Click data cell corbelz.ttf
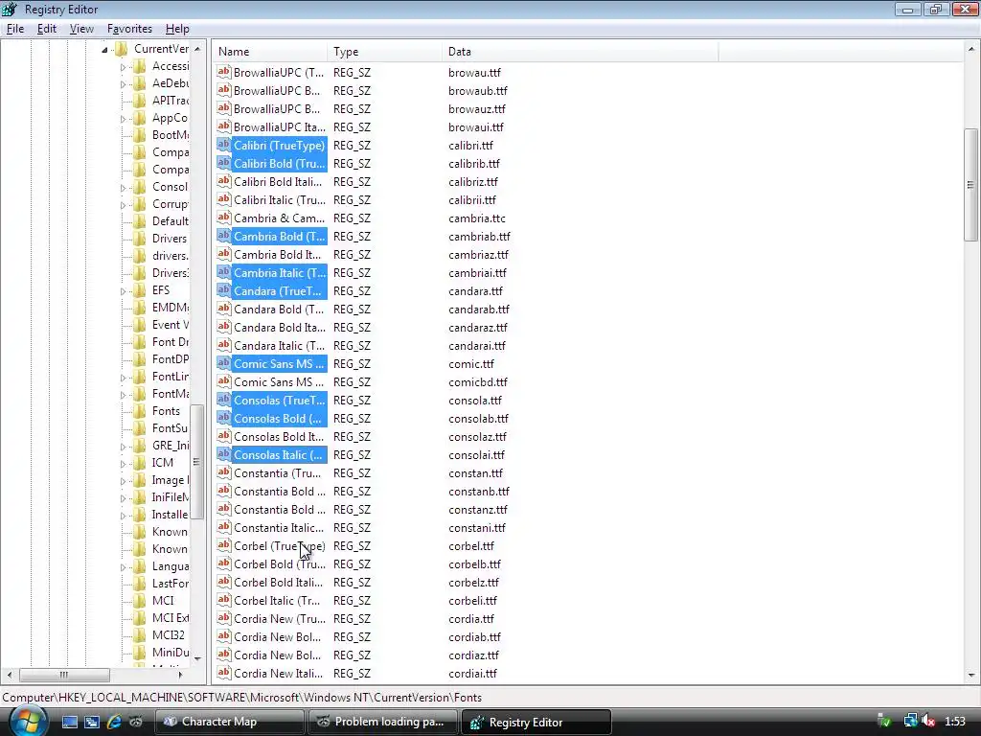 [473, 583]
